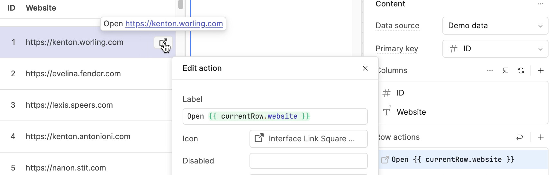Open the Content section more options menu
The width and height of the screenshot is (553, 175).
pyautogui.click(x=540, y=4)
